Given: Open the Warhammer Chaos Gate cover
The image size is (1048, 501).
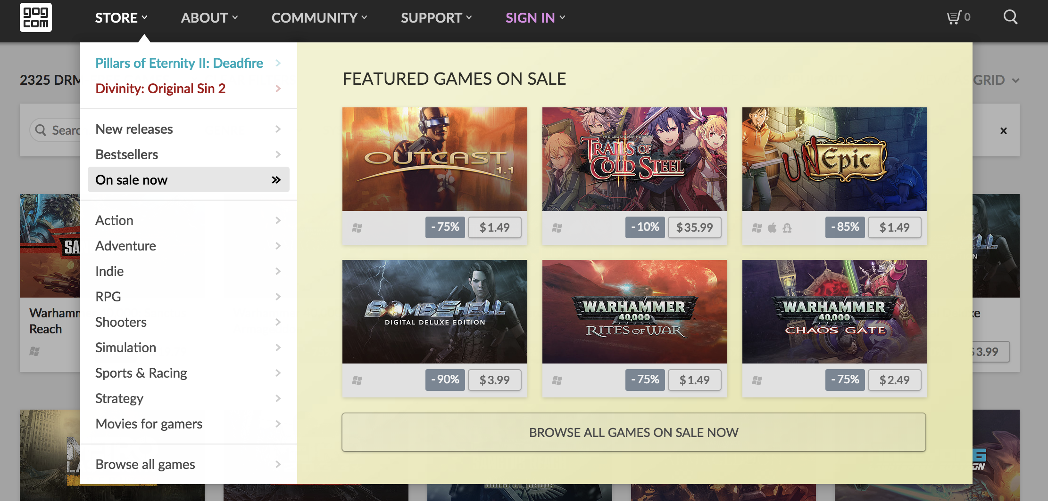Looking at the screenshot, I should (835, 312).
